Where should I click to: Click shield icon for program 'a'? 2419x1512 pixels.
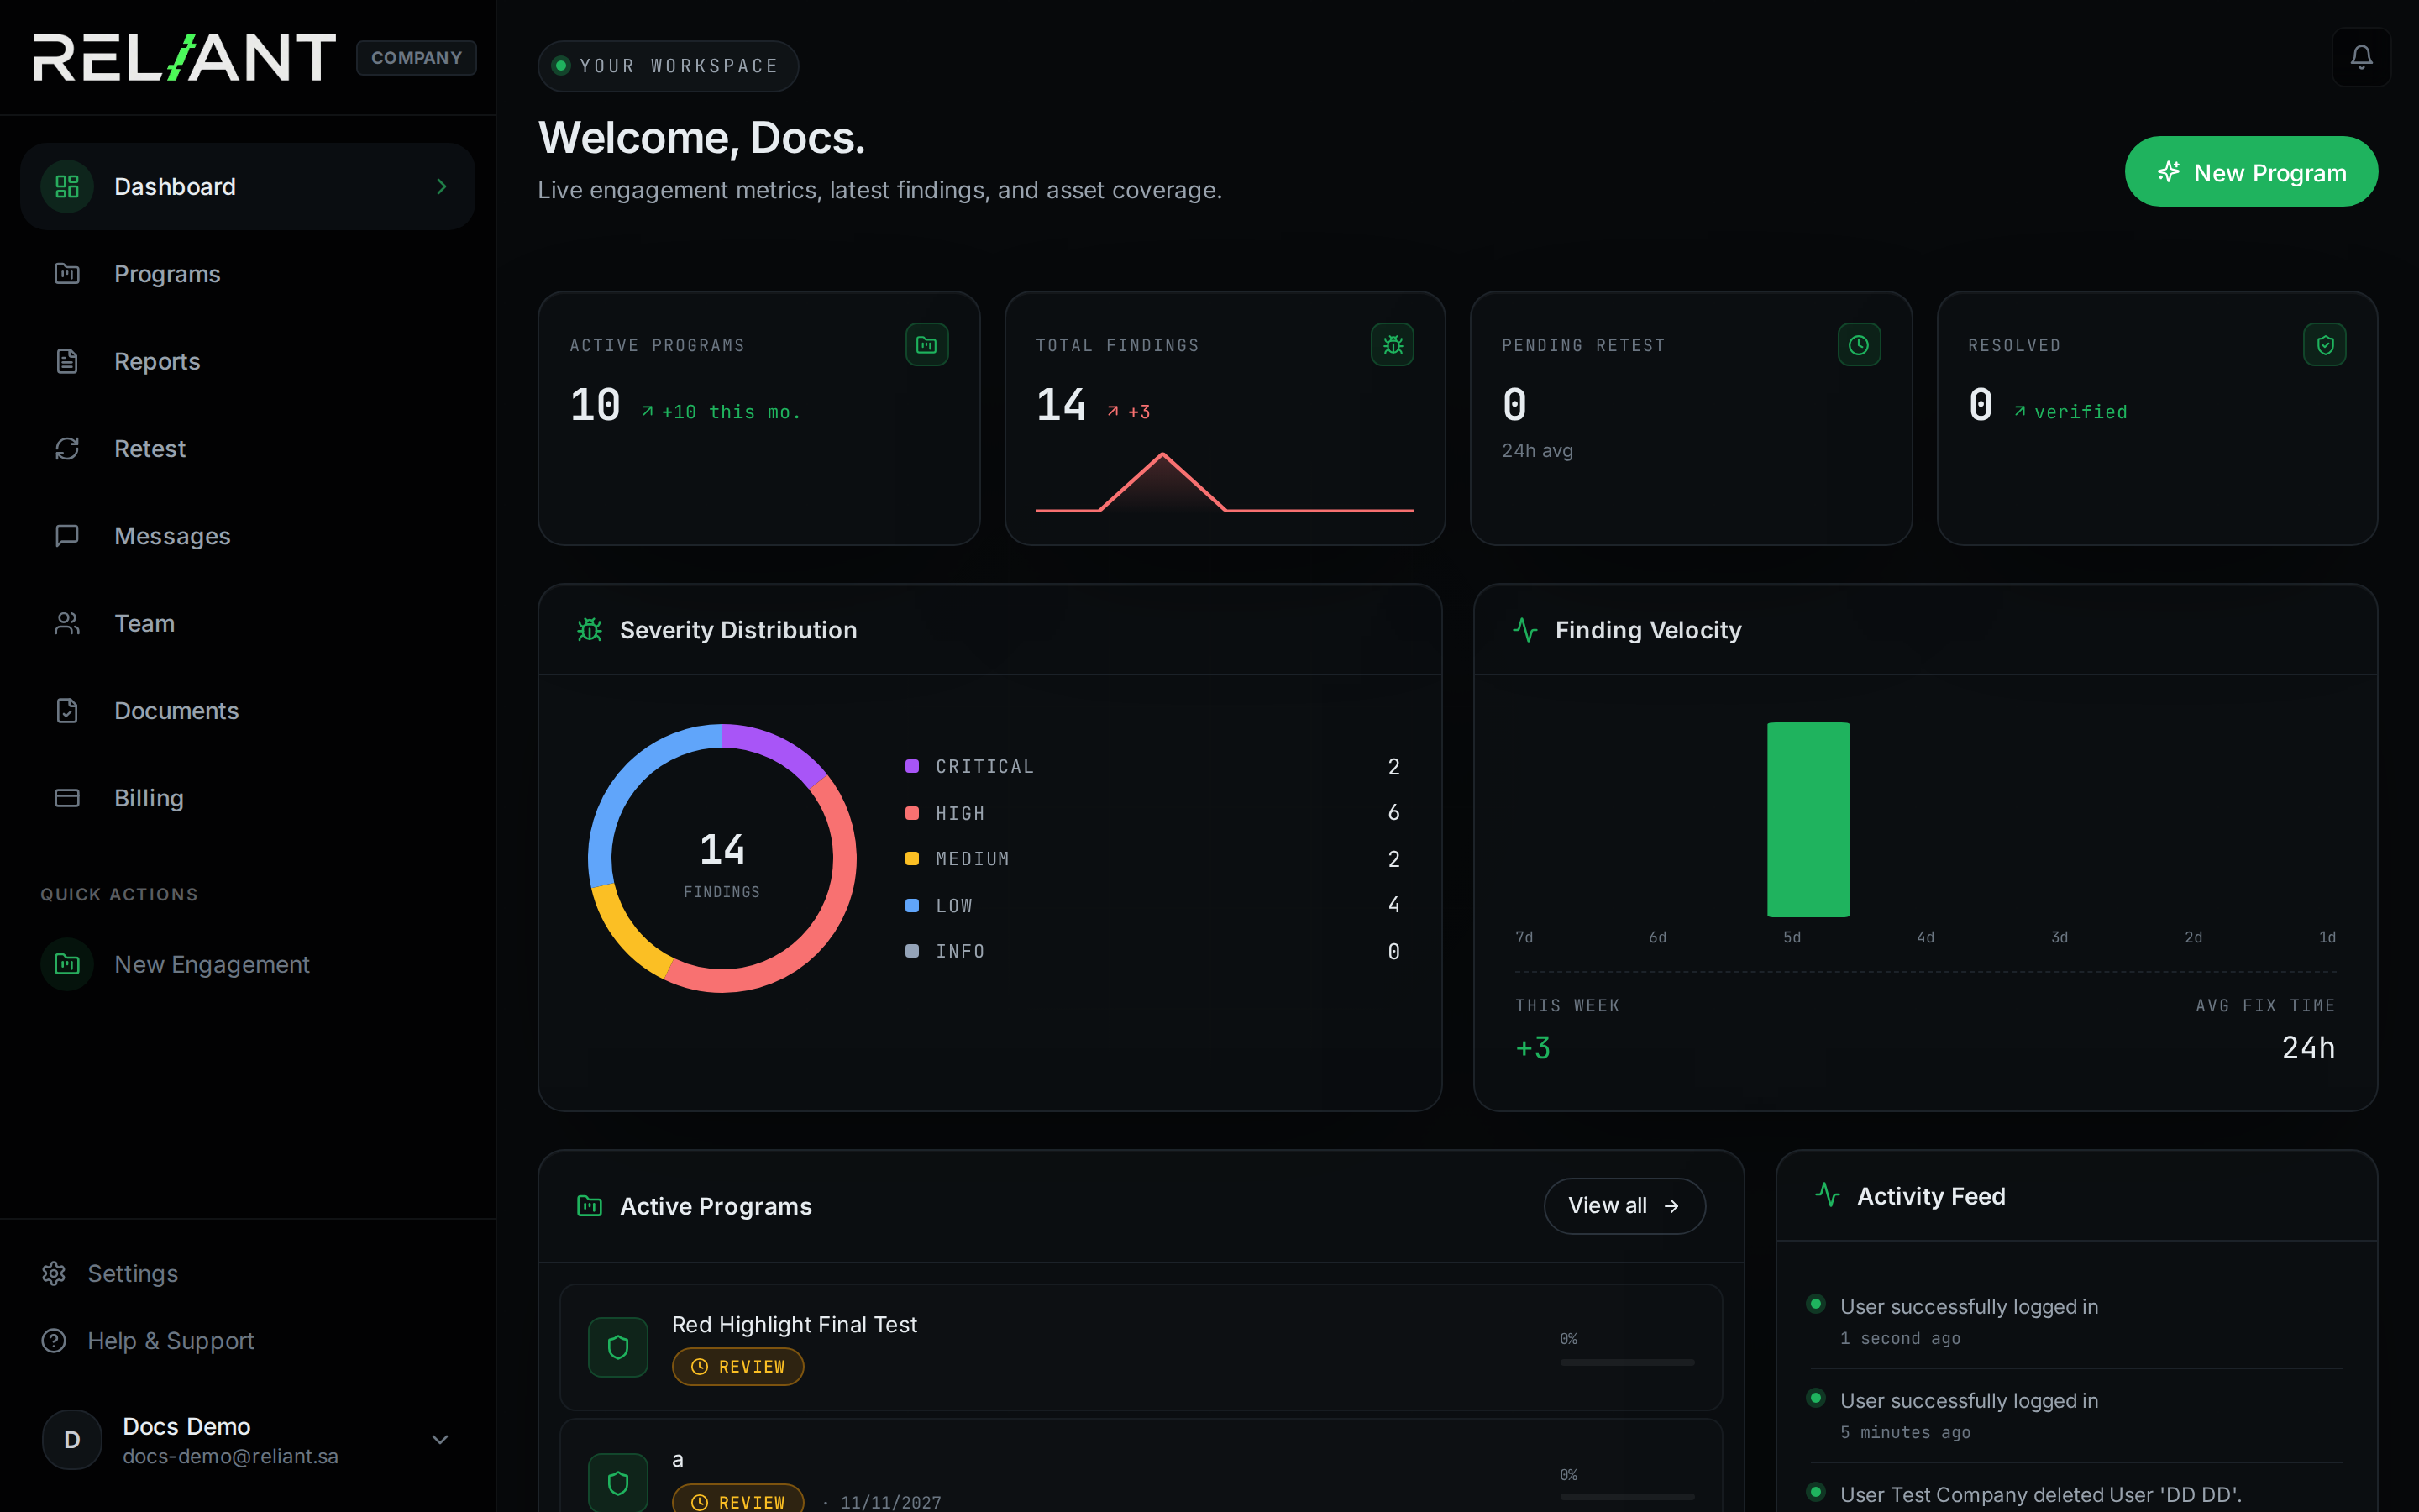click(617, 1482)
